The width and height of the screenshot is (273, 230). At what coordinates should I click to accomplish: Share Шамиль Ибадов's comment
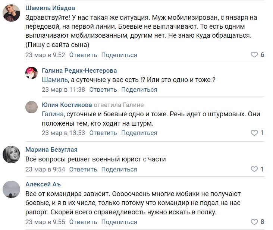pyautogui.click(x=119, y=55)
